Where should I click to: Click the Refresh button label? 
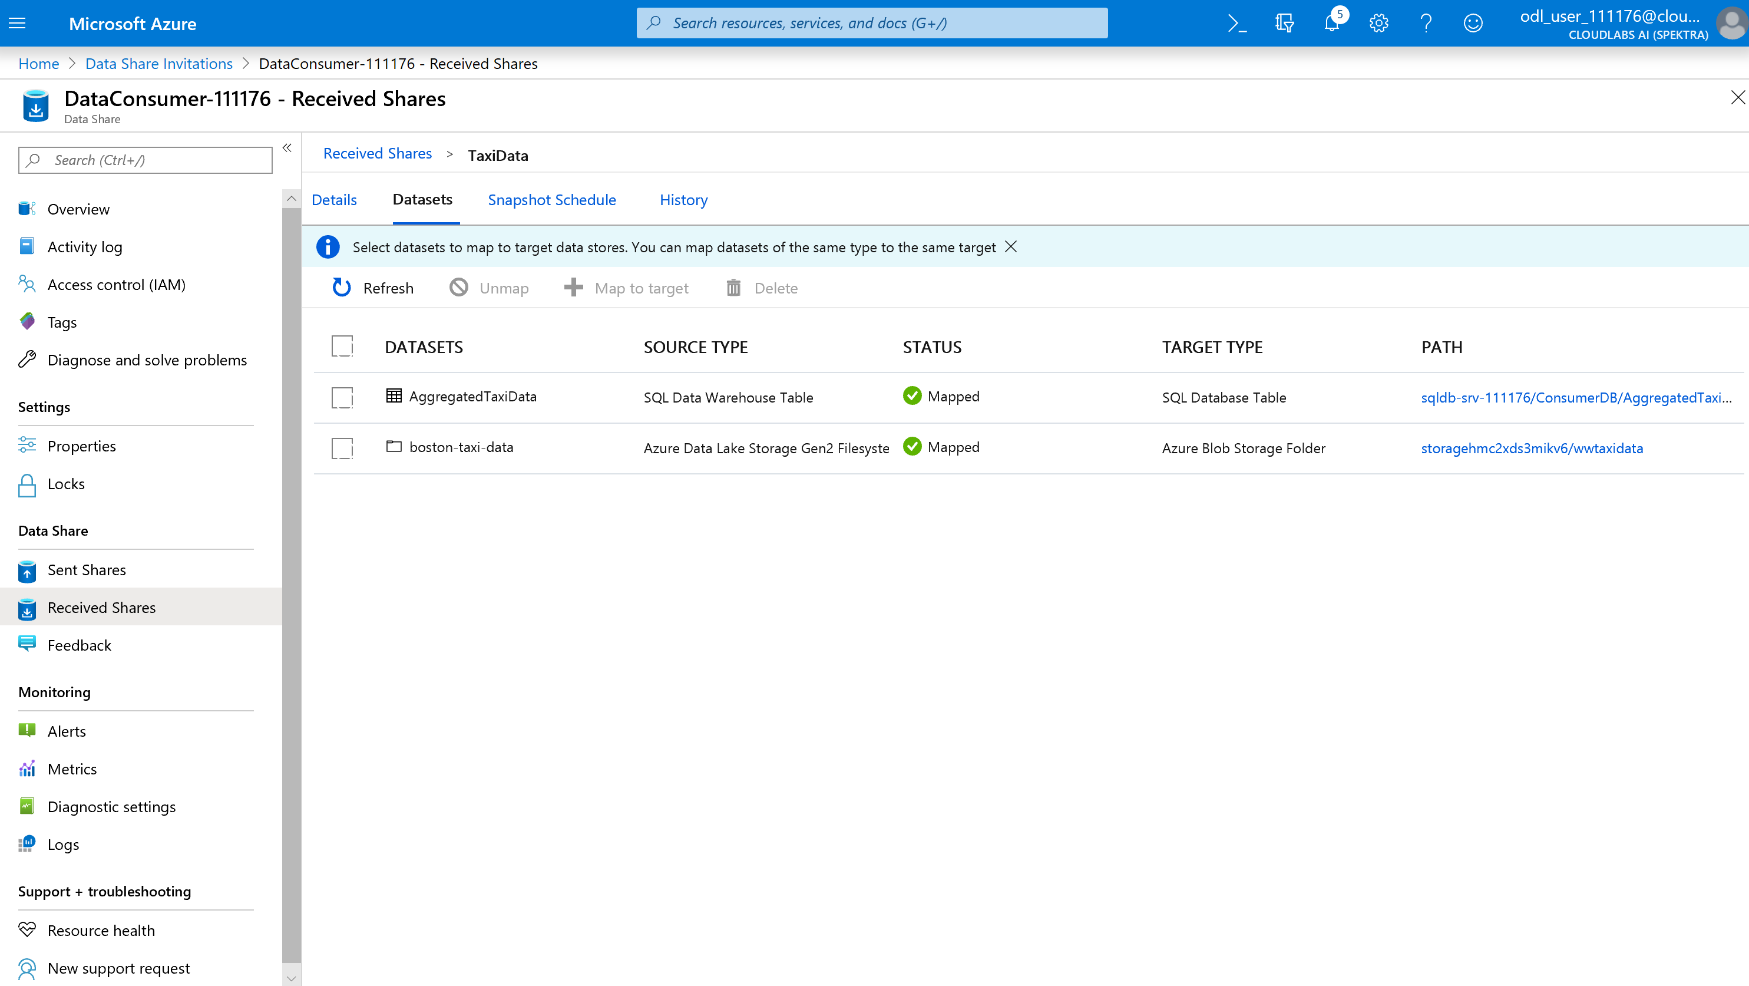tap(388, 288)
